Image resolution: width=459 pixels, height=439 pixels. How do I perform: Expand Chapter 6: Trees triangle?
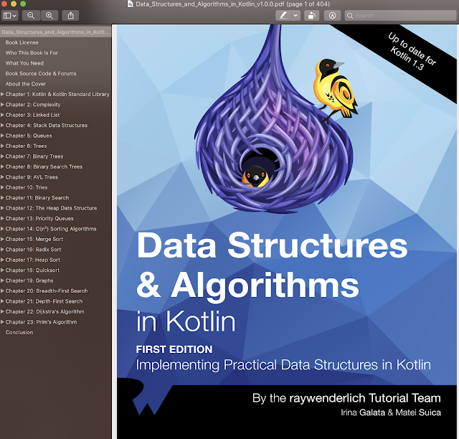pos(2,146)
